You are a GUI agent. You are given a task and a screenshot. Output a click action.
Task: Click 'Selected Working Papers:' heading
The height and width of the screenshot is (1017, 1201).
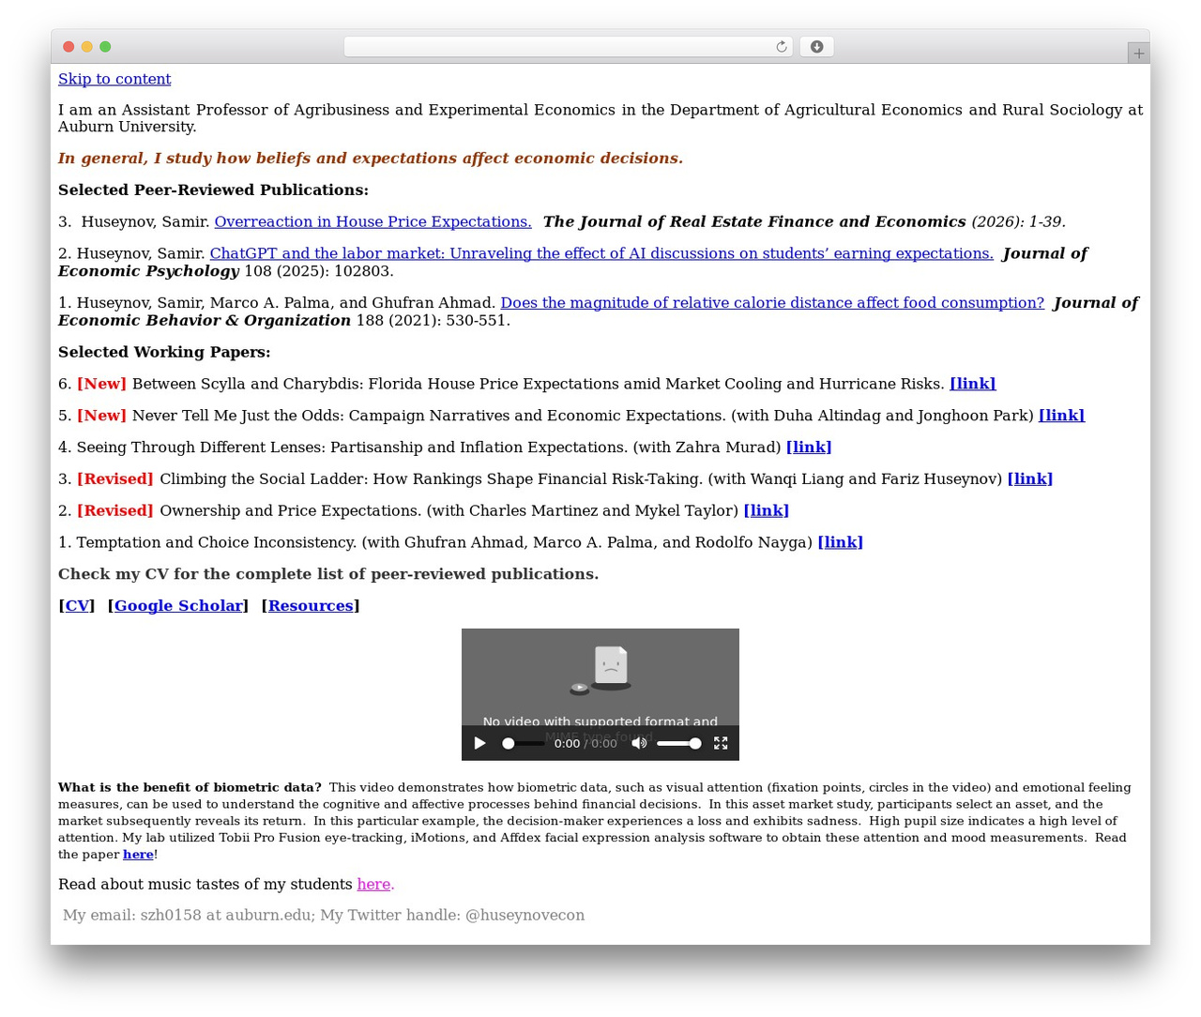point(164,353)
